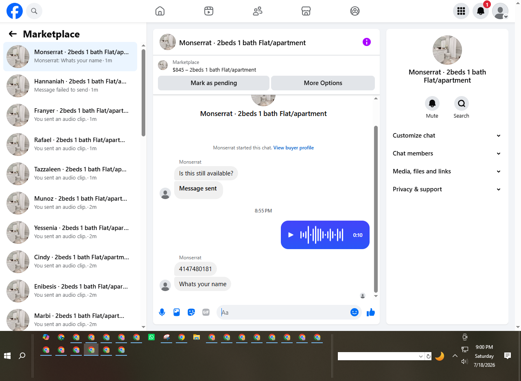Open File Explorer from the taskbar
The width and height of the screenshot is (521, 381).
197,337
